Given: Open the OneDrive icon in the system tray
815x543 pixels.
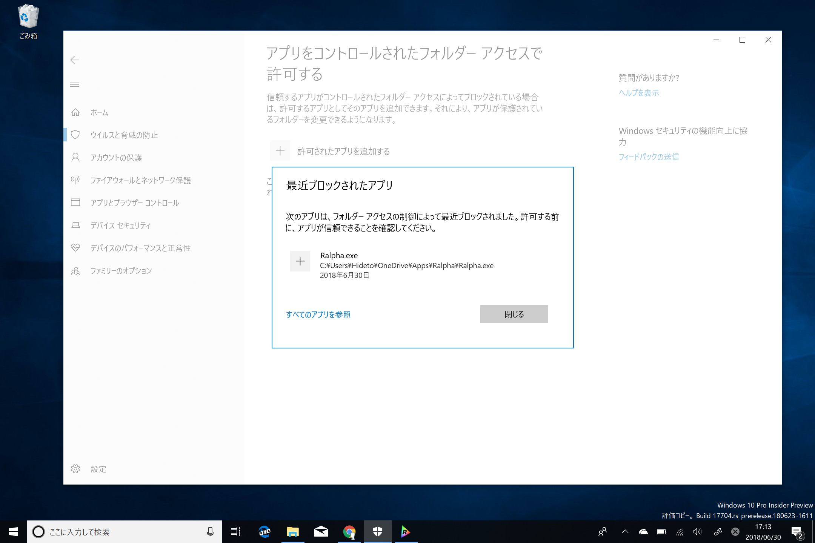Looking at the screenshot, I should tap(643, 532).
